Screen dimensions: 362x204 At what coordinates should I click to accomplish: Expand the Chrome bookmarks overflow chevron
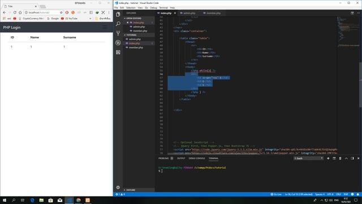pos(90,19)
